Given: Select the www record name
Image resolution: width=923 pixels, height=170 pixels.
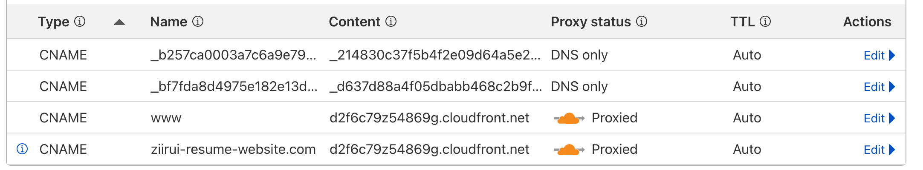Looking at the screenshot, I should 166,118.
